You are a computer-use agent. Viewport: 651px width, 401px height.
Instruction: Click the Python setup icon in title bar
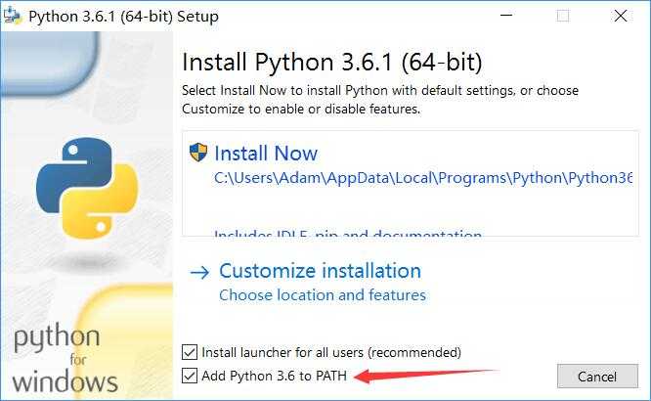pyautogui.click(x=13, y=17)
